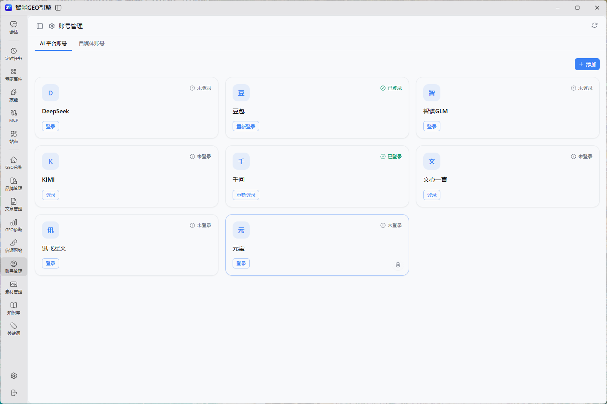Click 讯飞星火's 未登录 status label
The image size is (607, 404).
pos(200,225)
